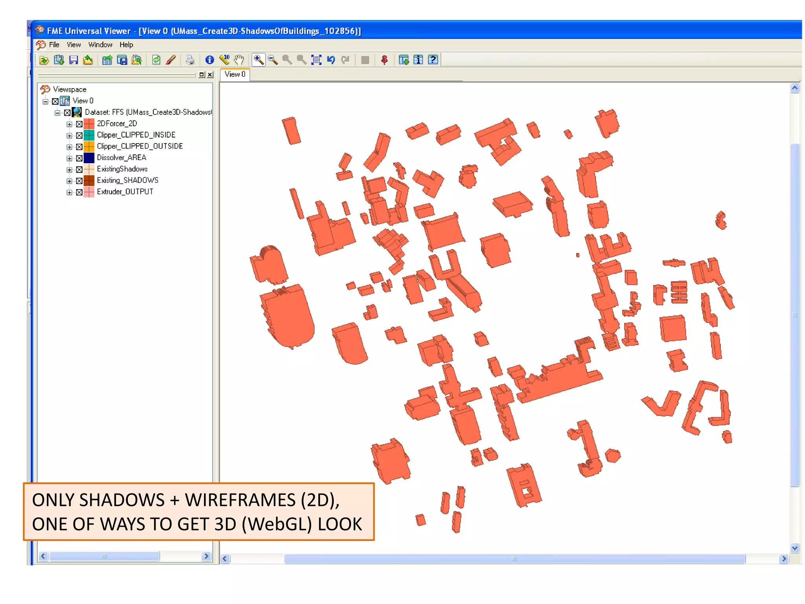Image resolution: width=805 pixels, height=604 pixels.
Task: Select the blue Information query tool
Action: [x=210, y=60]
